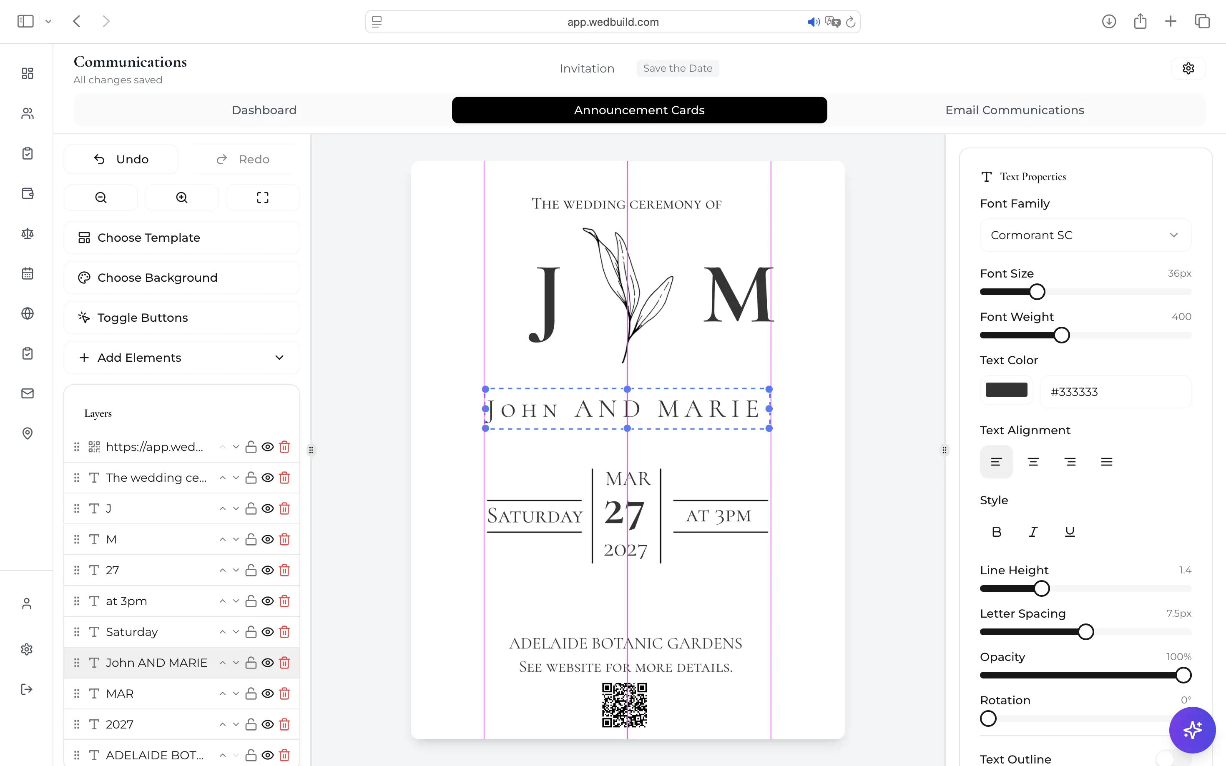Screen dimensions: 1226x766
Task: Select left text alignment
Action: [x=996, y=462]
